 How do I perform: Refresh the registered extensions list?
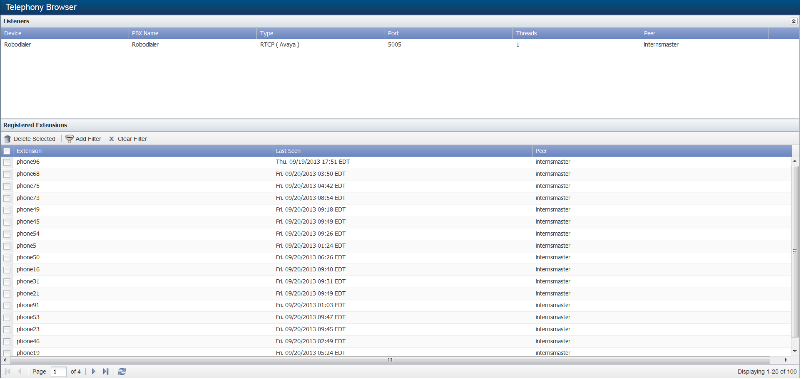point(122,372)
